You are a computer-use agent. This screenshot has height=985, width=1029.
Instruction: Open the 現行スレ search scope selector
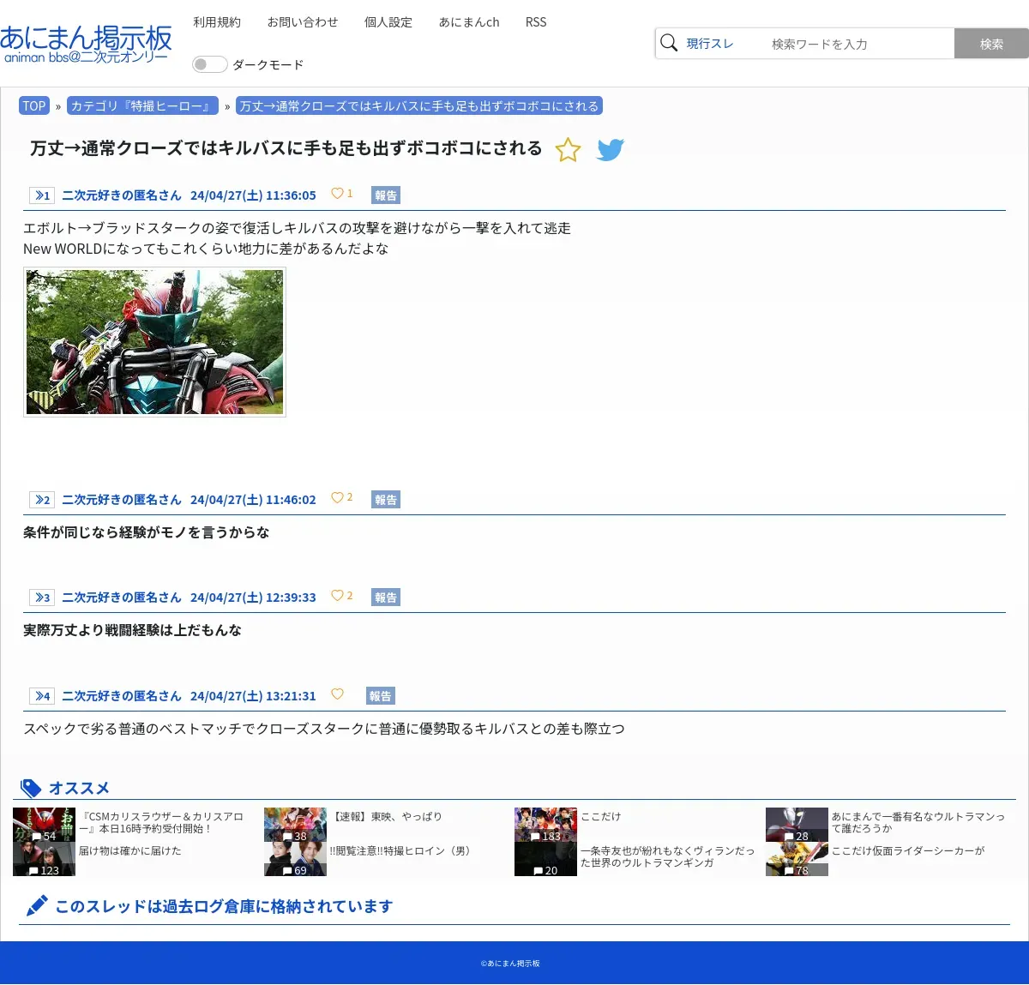[x=710, y=44]
